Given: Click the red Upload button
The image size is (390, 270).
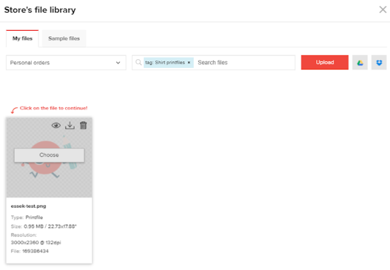Looking at the screenshot, I should (x=325, y=63).
